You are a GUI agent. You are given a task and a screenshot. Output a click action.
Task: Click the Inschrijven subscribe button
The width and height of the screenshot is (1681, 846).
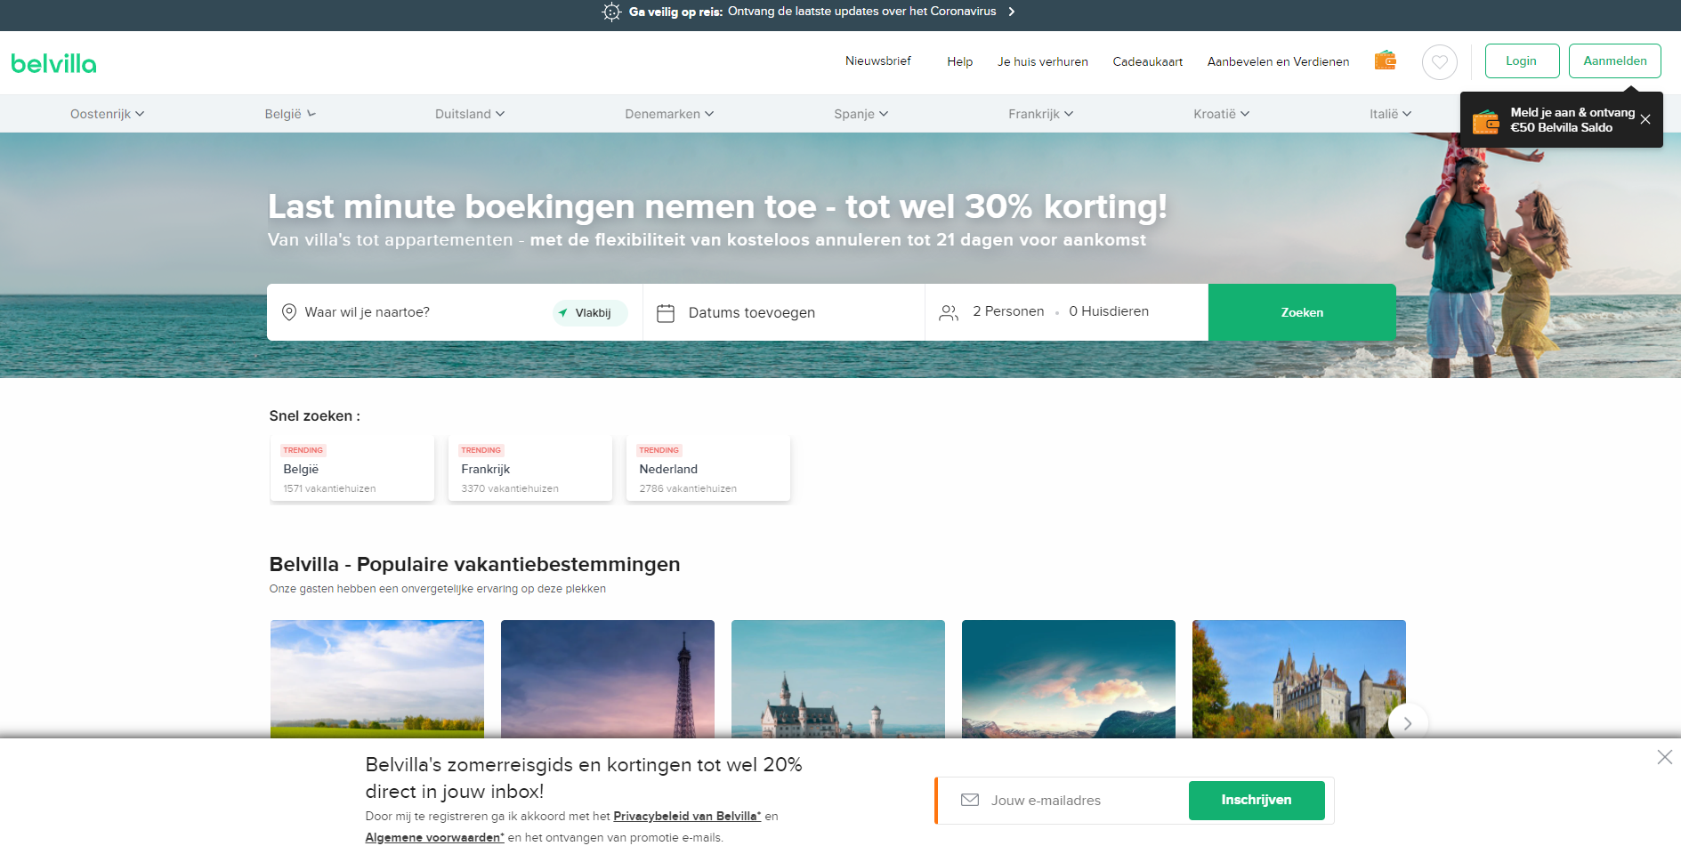click(x=1257, y=800)
